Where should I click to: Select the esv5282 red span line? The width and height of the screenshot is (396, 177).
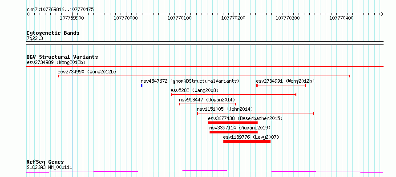click(234, 95)
